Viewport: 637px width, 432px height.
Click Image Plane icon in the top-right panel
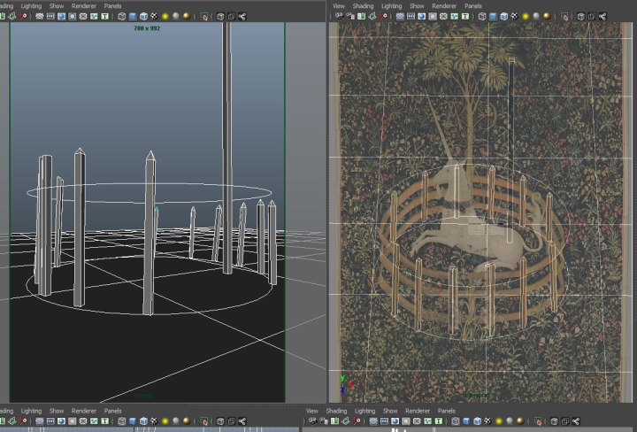point(372,16)
